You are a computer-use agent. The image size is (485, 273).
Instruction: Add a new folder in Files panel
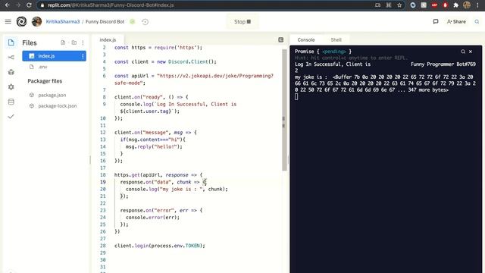click(74, 42)
